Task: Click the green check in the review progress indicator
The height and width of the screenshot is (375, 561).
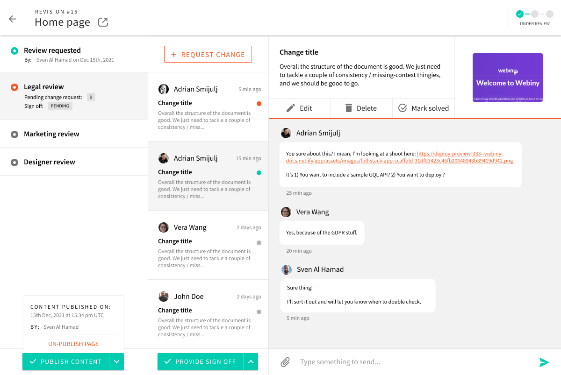Action: click(x=519, y=14)
